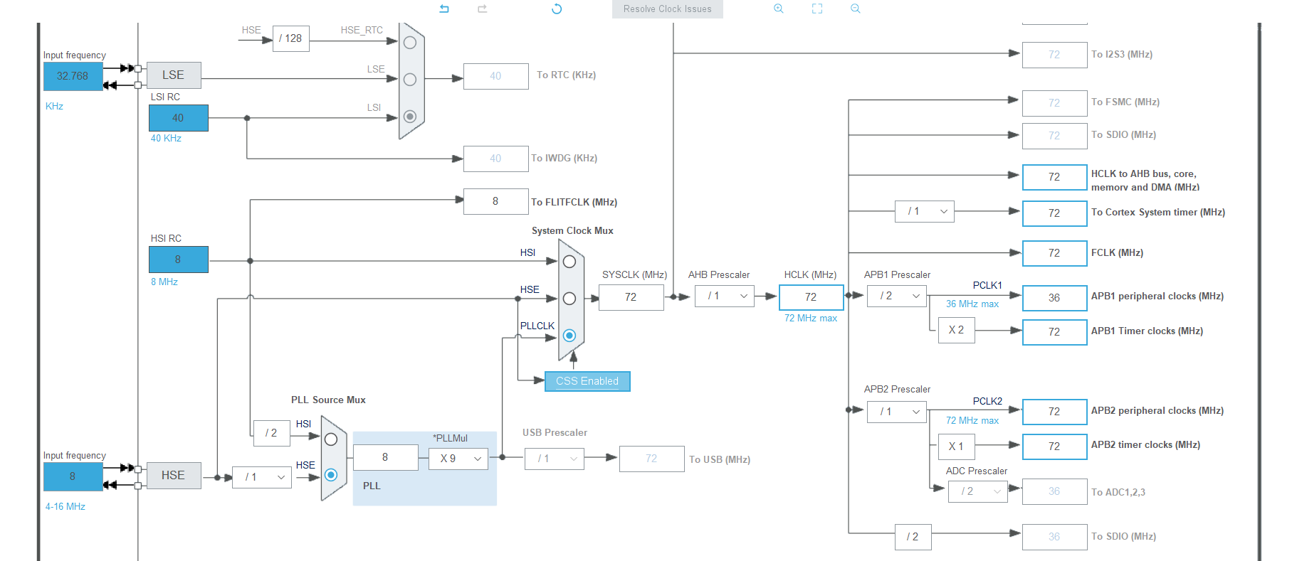Open the HSE /1 prescaler dropdown
Viewport: 1297px width, 561px height.
click(262, 477)
